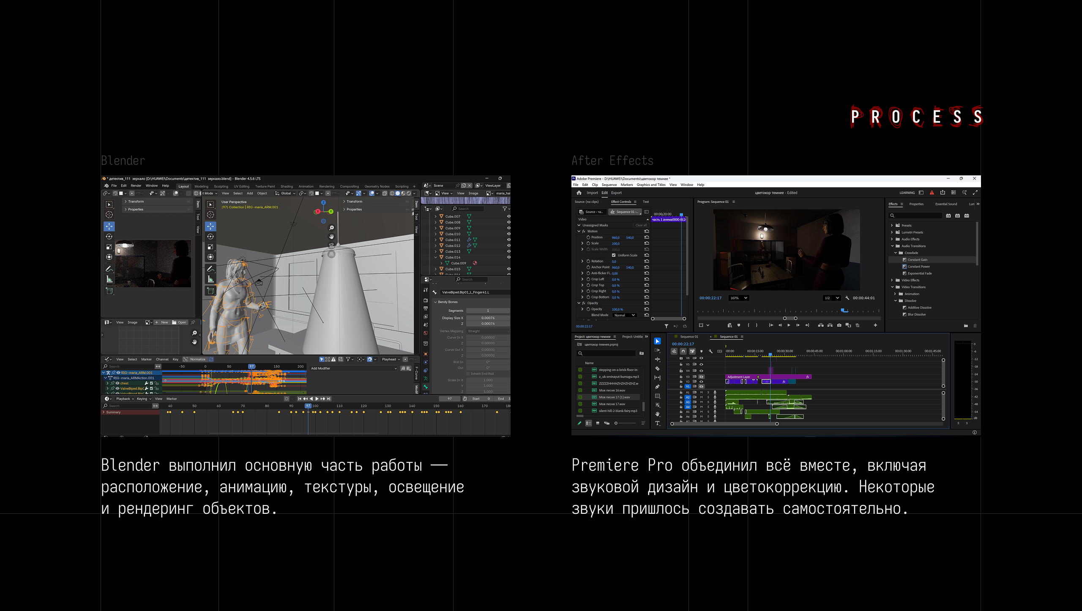
Task: Click new bin folder icon in Effects panel
Action: 966,326
